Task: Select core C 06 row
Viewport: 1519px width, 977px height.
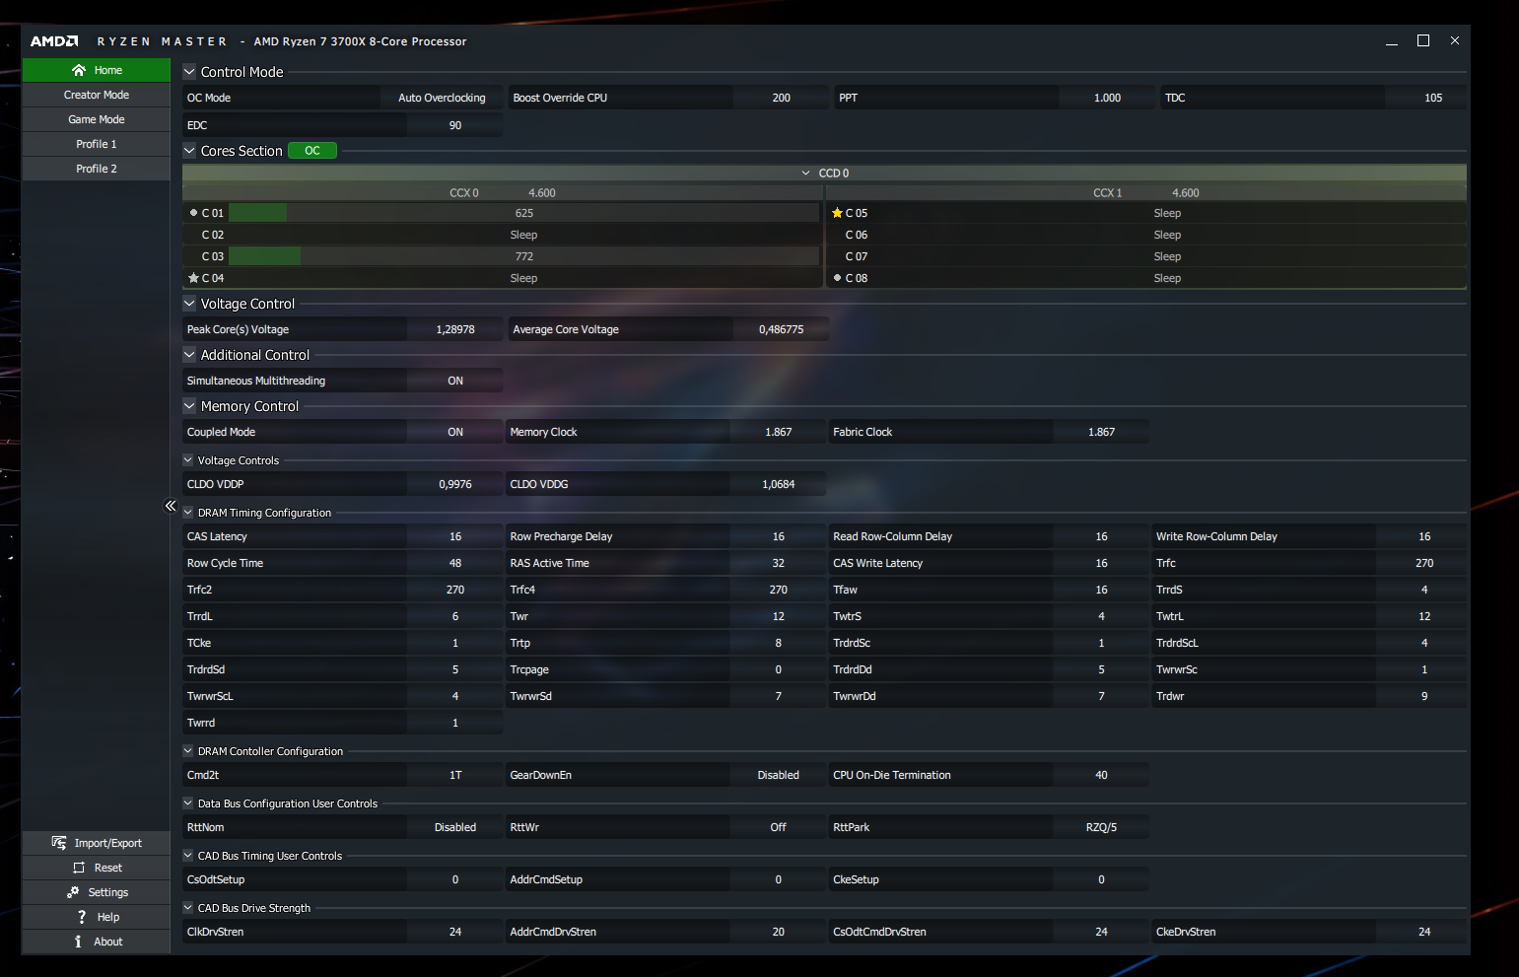Action: tap(1146, 235)
